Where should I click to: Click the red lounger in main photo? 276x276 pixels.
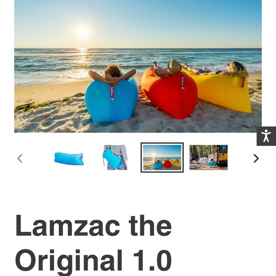(x=170, y=93)
